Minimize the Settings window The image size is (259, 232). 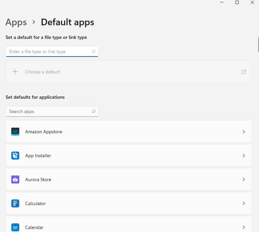[x=222, y=2]
